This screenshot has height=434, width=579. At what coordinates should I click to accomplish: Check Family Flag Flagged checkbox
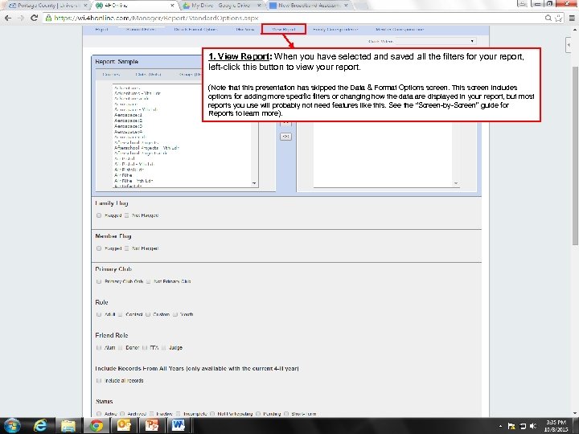click(99, 215)
